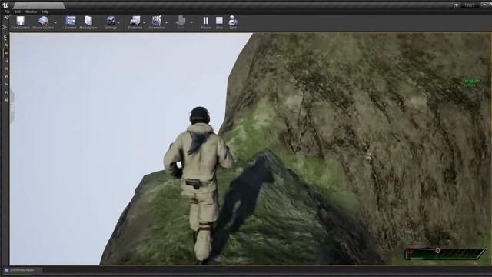Expand the collapsed toolbar chevron at left
Image resolution: width=492 pixels, height=277 pixels.
(x=5, y=28)
